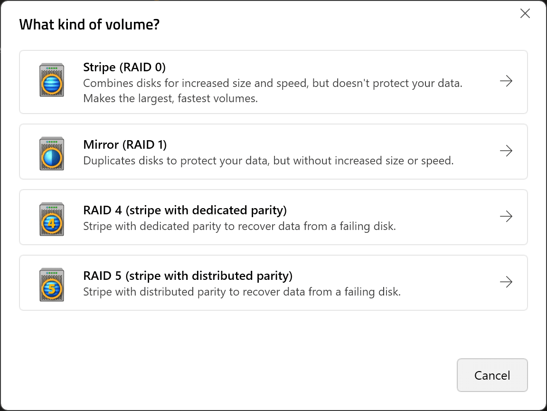Pick RAID 5 (stripe with distributed parity) heading
Viewport: 547px width, 411px height.
click(x=188, y=276)
